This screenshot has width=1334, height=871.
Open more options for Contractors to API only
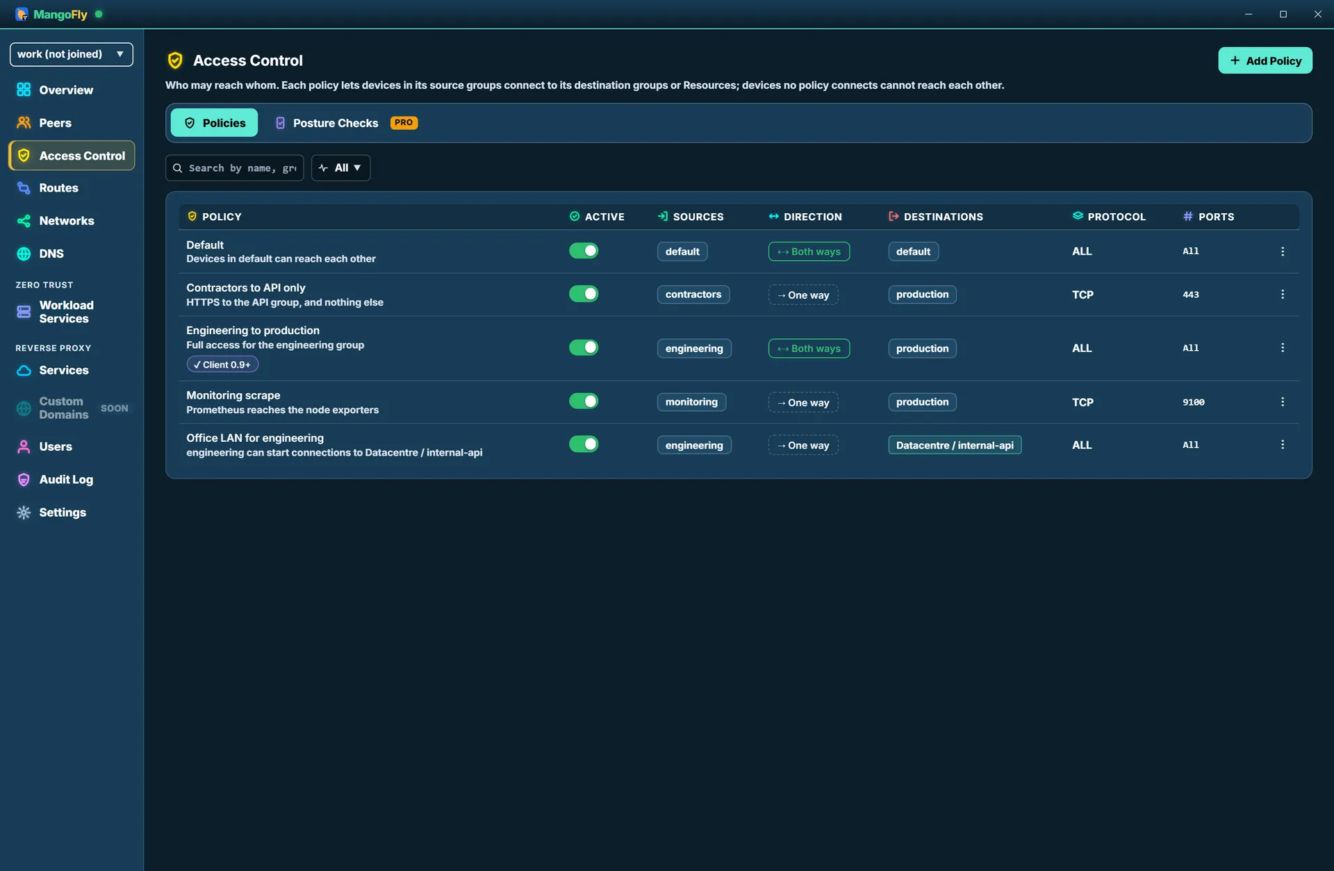click(x=1283, y=295)
